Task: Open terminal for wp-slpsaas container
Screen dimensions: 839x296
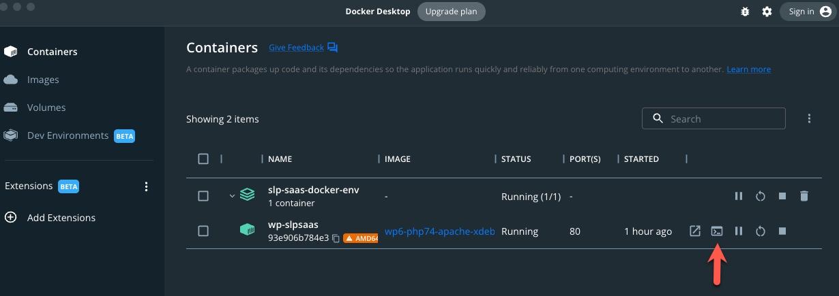Action: [716, 231]
